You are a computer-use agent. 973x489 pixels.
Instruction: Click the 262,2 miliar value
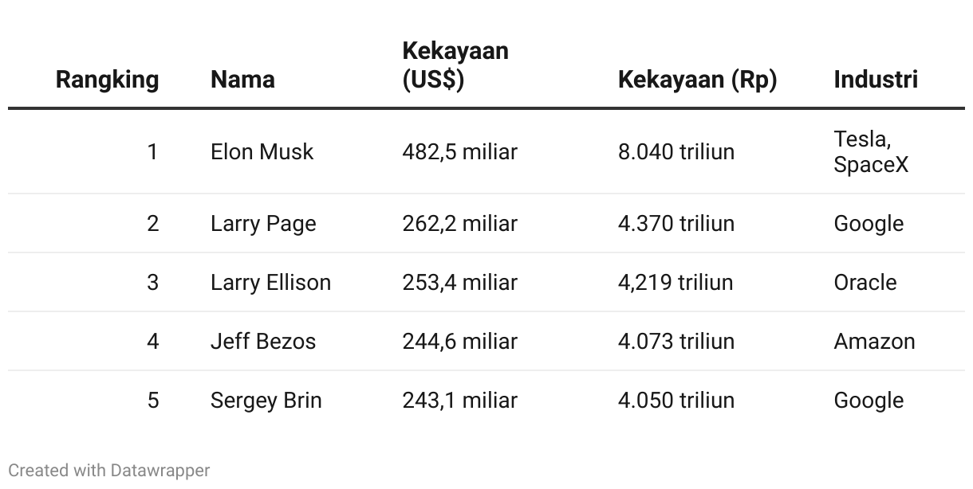pos(459,224)
